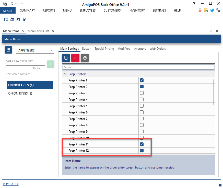
Task: Uncheck Prep Printer 1 checkbox
Action: pos(142,80)
